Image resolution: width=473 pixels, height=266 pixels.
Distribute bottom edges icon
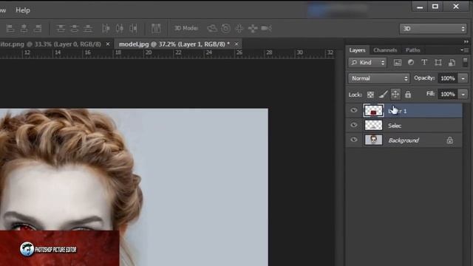(88, 28)
